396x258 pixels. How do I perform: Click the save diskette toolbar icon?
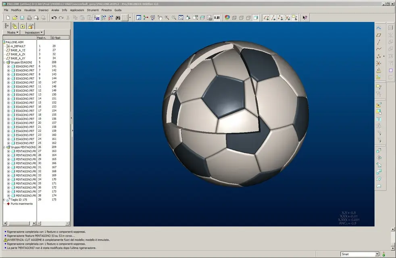(x=22, y=18)
